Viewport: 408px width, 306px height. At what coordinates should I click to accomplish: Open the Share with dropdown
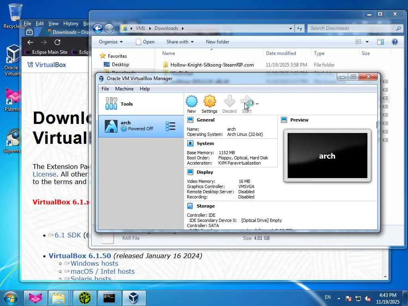pos(180,42)
